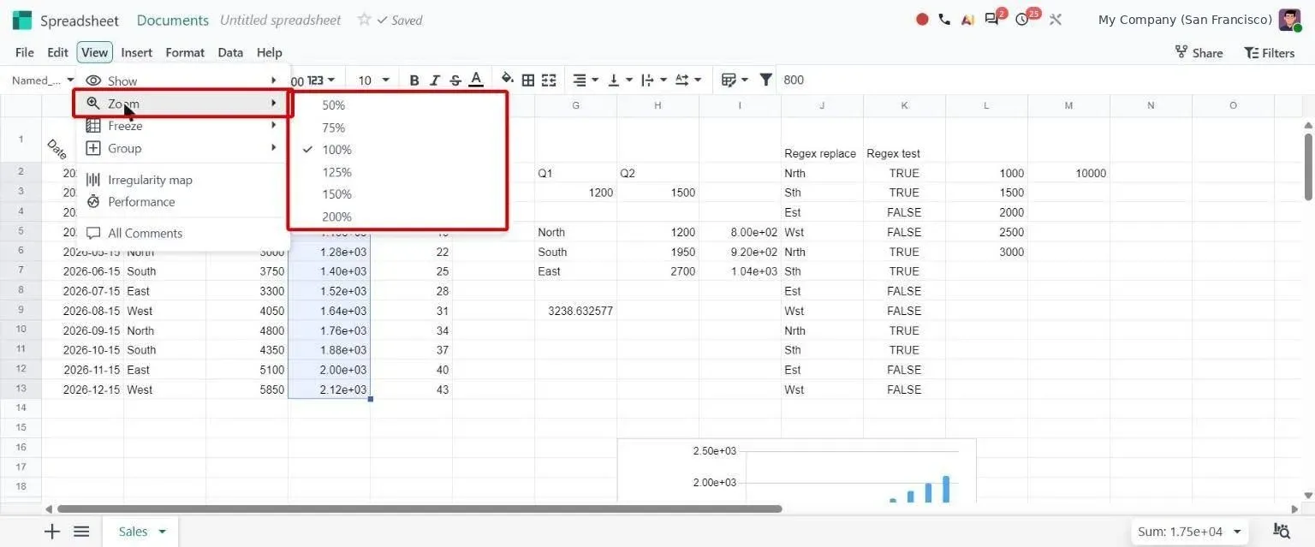
Task: Open the text rotation dropdown
Action: click(688, 80)
